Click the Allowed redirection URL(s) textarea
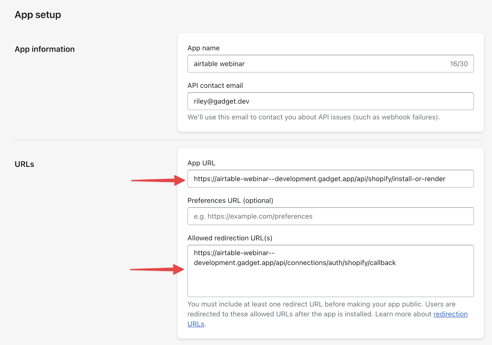Screen dimensions: 492x345 pyautogui.click(x=331, y=271)
